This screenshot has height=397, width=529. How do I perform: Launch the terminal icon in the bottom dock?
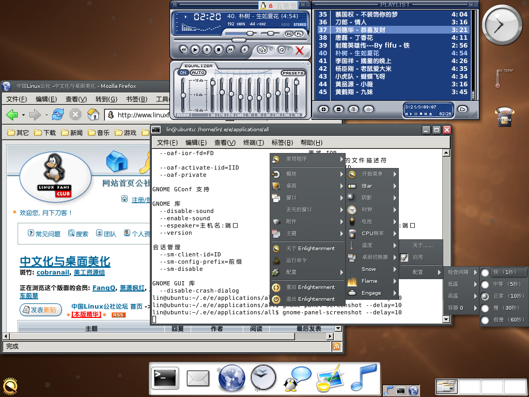165,378
